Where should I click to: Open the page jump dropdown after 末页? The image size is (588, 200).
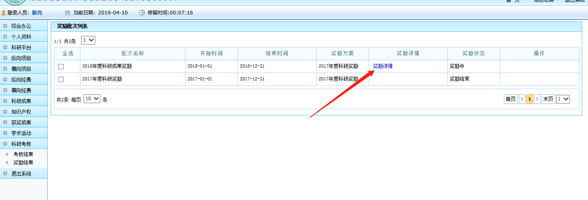(563, 99)
